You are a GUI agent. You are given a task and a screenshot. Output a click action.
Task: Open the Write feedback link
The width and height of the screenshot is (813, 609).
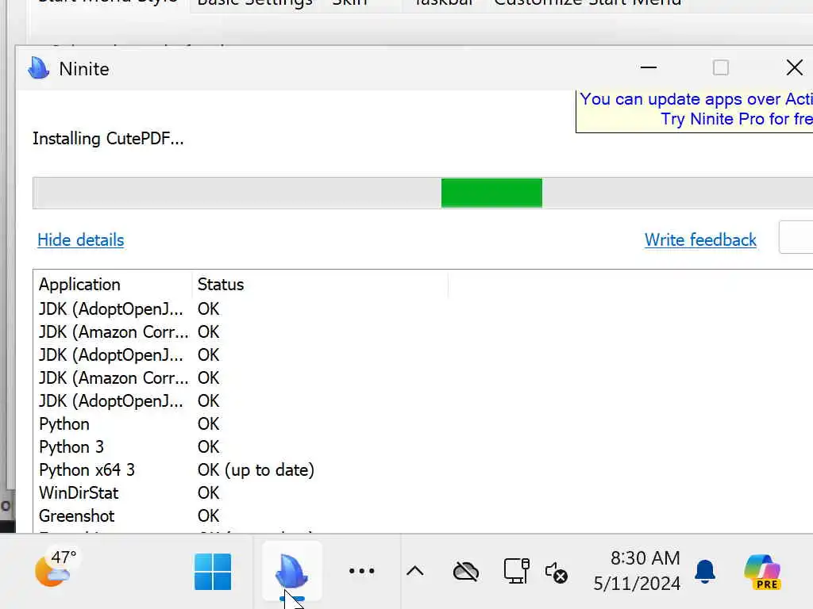(x=700, y=239)
